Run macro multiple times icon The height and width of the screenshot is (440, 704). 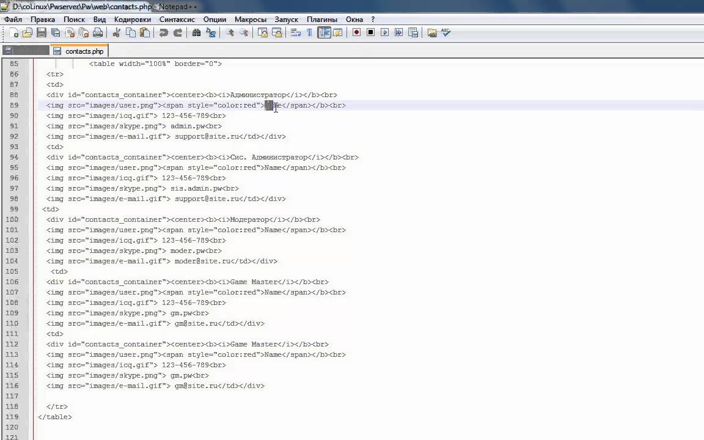(x=398, y=33)
